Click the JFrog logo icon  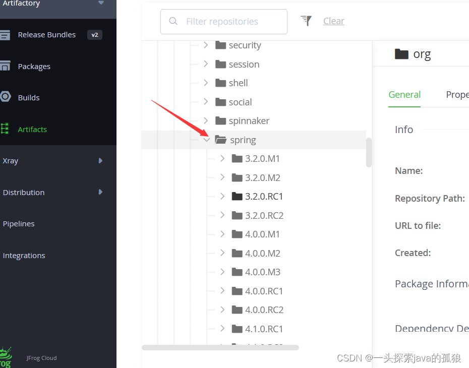[6, 357]
